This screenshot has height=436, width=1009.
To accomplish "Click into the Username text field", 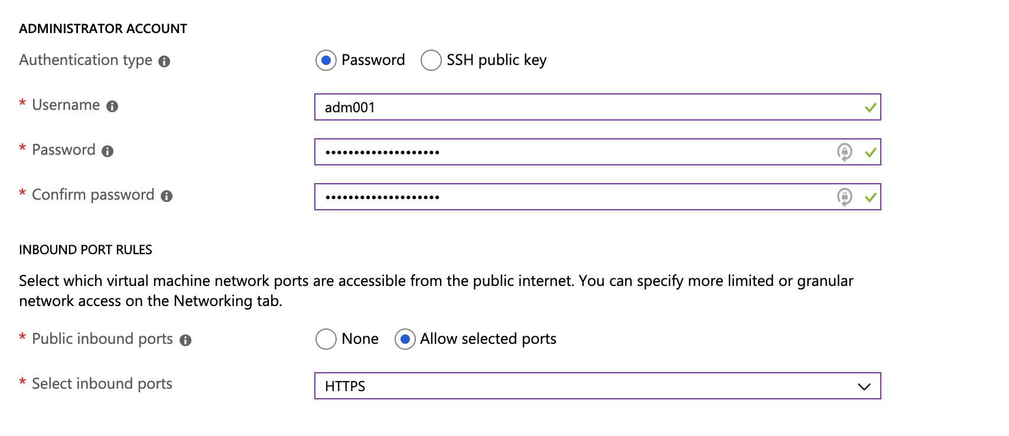I will click(x=591, y=107).
